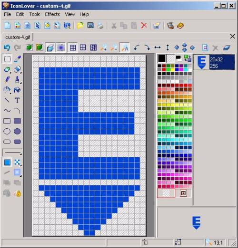Shift image right with blue arrow
This screenshot has height=248, width=238.
pyautogui.click(x=192, y=48)
